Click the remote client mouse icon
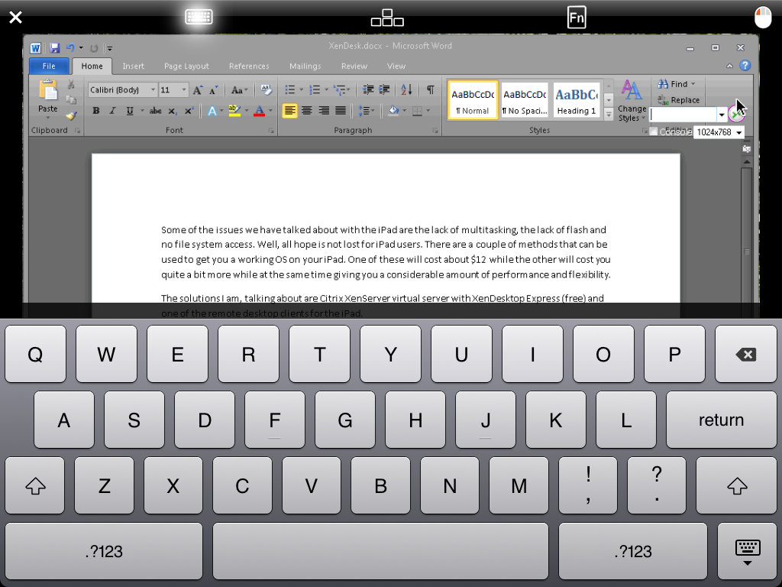This screenshot has width=782, height=587. (763, 18)
